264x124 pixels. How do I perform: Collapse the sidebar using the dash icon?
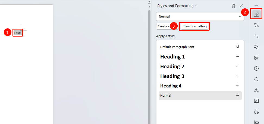tap(256, 6)
